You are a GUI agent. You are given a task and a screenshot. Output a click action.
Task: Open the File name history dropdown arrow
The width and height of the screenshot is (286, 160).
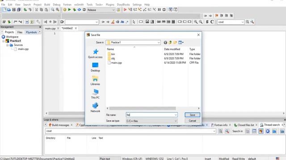(x=176, y=115)
